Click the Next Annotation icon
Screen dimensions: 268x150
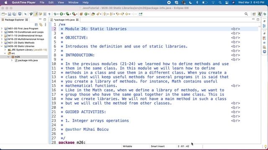pyautogui.click(x=105, y=14)
